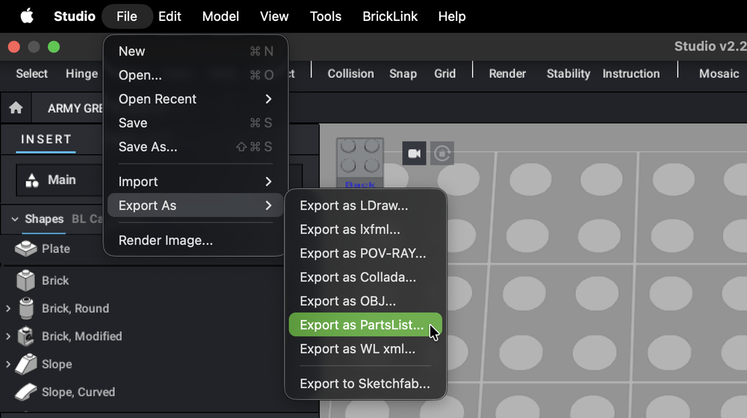Viewport: 747px width, 418px height.
Task: Open the Tools menu
Action: click(x=326, y=16)
